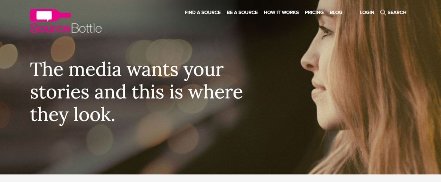Click the pink bottle logo icon
Screen dimensions: 441x182
point(50,15)
